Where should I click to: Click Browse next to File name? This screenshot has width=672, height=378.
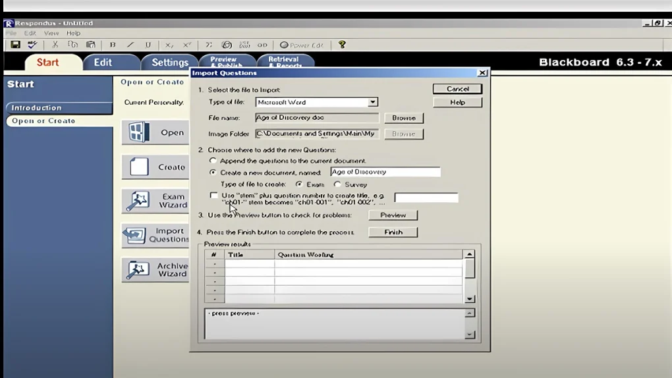[x=403, y=118]
